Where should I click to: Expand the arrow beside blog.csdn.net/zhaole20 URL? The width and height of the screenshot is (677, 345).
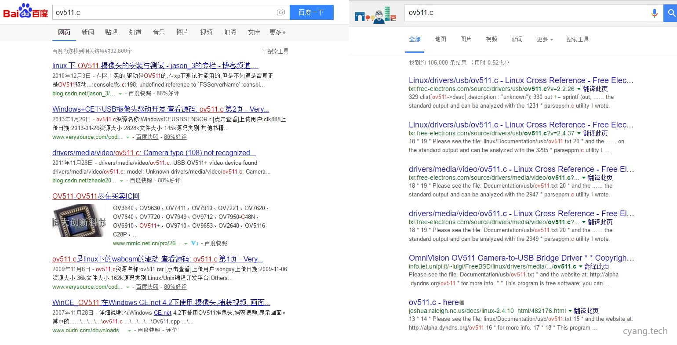(x=122, y=181)
